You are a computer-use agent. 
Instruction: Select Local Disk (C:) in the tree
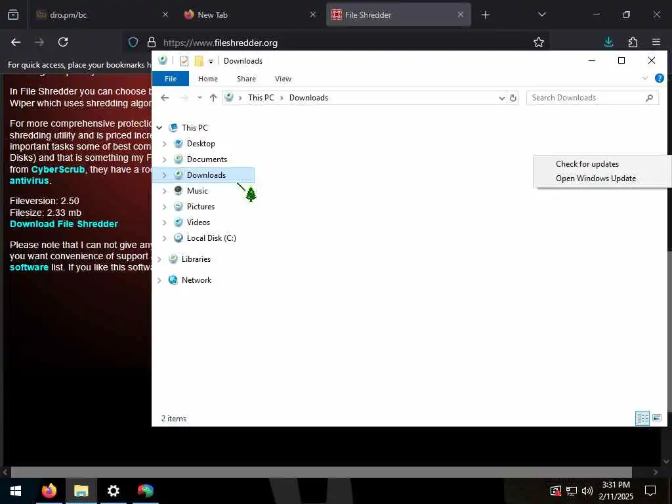211,238
